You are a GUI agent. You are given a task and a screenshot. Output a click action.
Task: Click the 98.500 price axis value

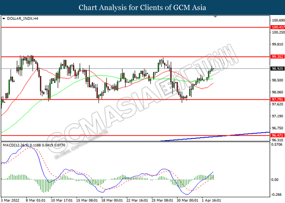[277, 80]
